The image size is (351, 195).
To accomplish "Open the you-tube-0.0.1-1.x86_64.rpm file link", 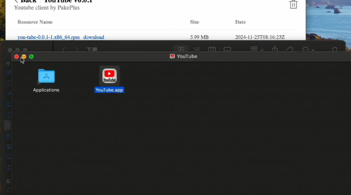I will click(48, 37).
